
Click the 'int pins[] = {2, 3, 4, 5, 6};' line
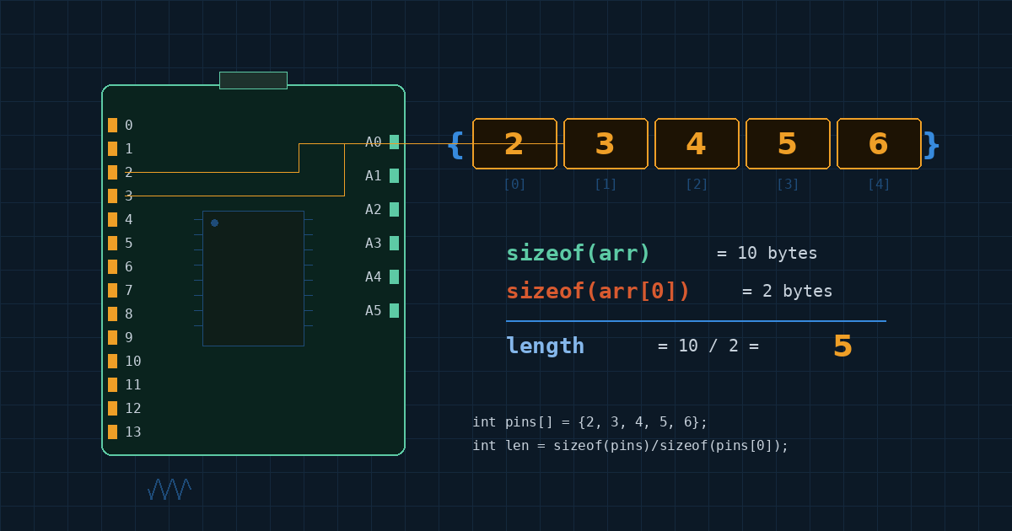pos(589,422)
